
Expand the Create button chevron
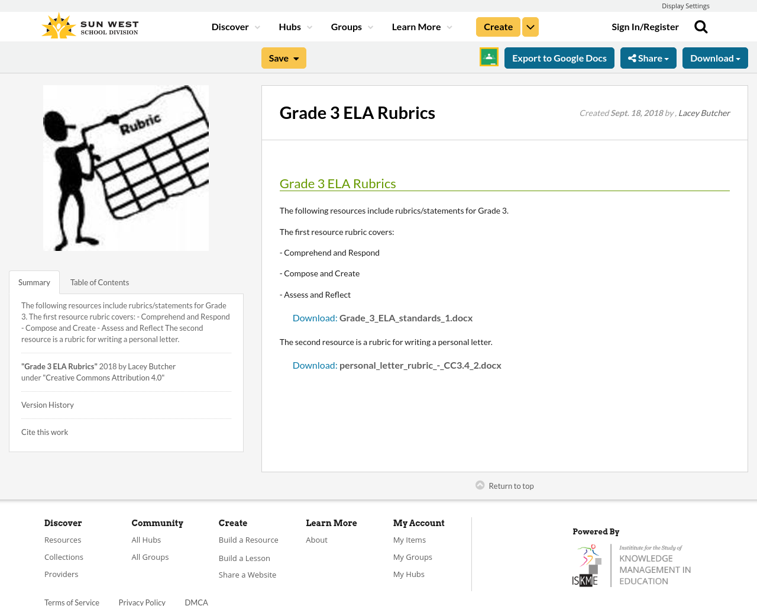pyautogui.click(x=530, y=26)
